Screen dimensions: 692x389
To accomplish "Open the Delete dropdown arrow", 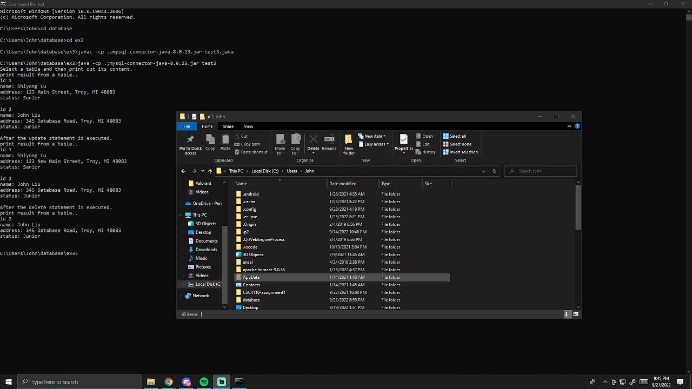I will (x=313, y=153).
